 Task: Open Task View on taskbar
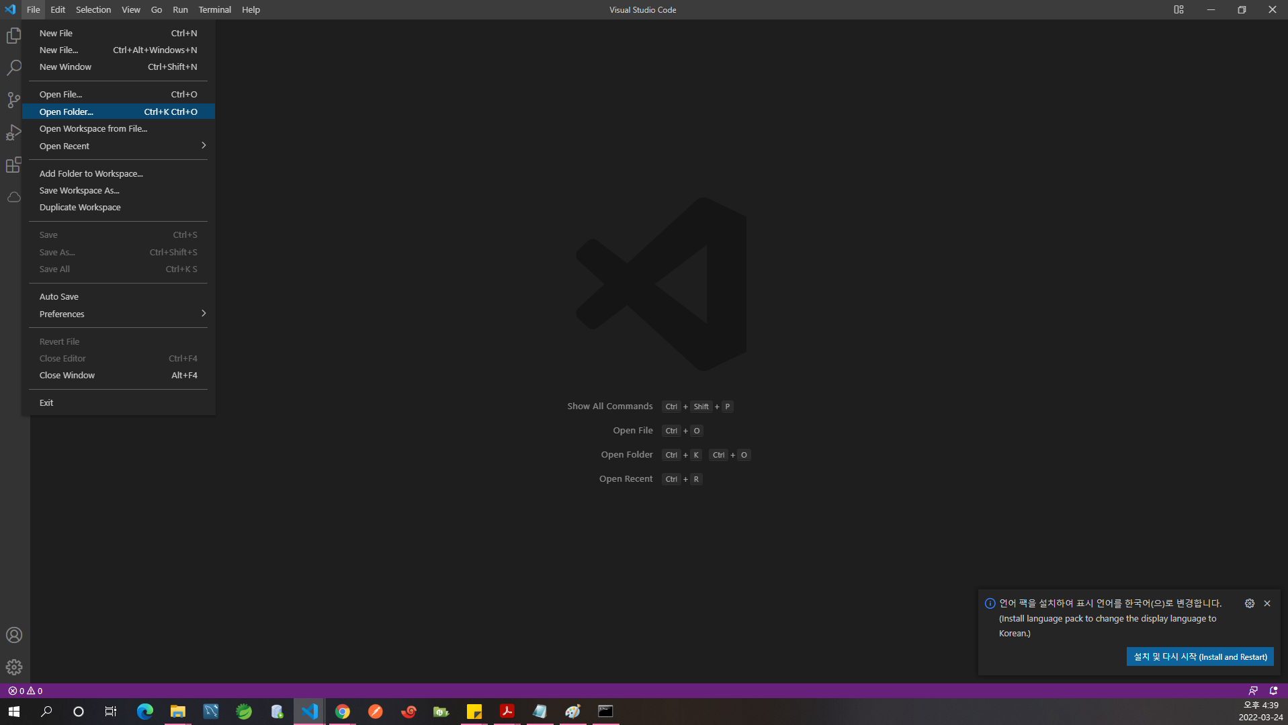[111, 712]
